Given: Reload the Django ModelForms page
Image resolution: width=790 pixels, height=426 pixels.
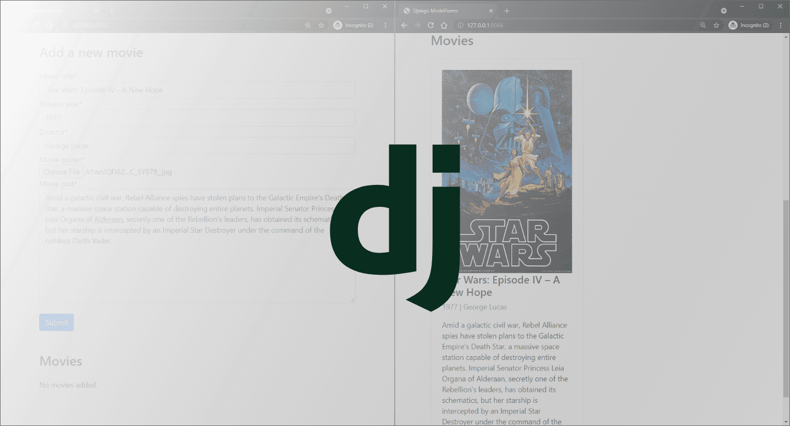Looking at the screenshot, I should point(431,25).
